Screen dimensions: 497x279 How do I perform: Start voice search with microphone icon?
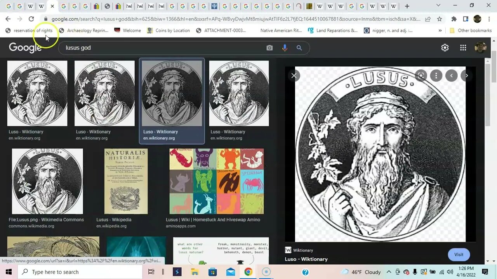coord(285,48)
